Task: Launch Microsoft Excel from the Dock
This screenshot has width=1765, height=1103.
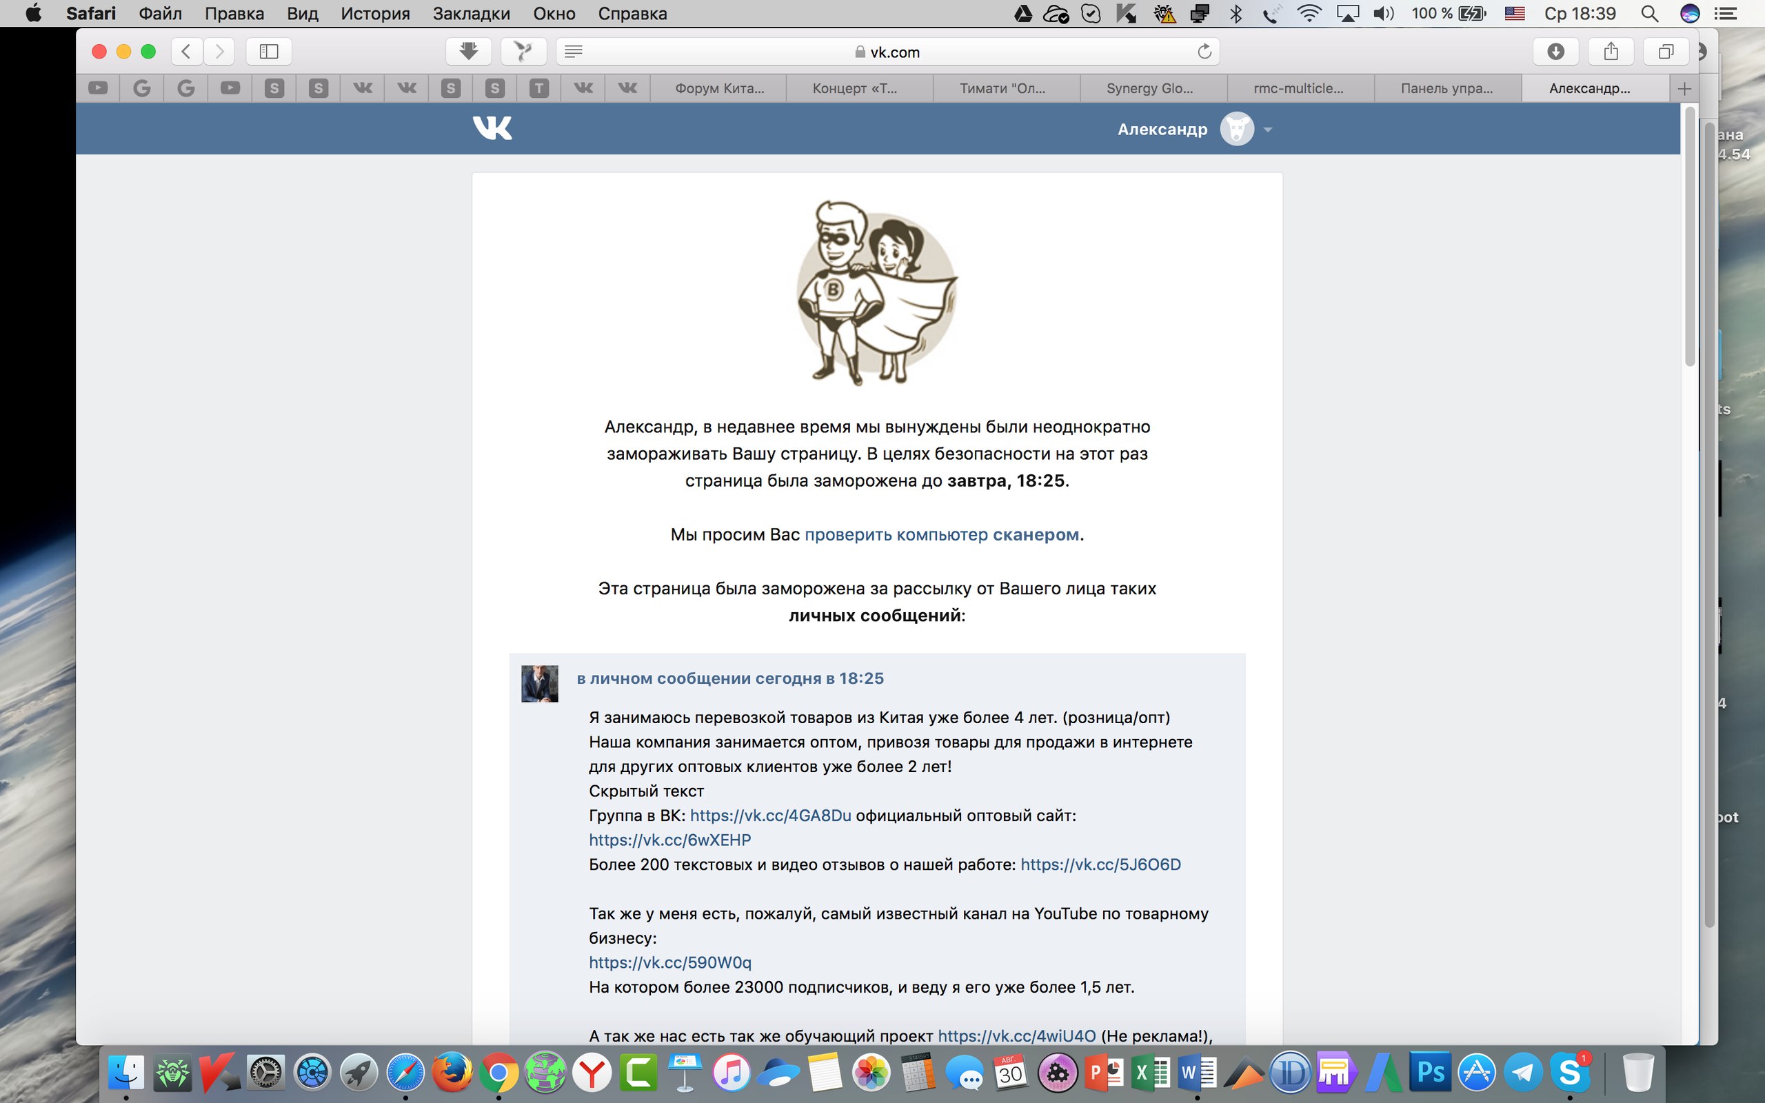Action: point(1150,1073)
